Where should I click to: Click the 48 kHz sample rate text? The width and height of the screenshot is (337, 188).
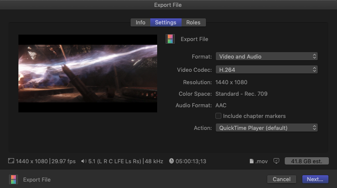point(154,161)
